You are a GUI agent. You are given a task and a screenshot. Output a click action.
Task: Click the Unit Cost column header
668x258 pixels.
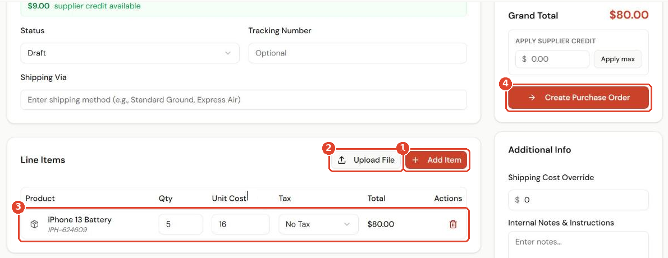pyautogui.click(x=229, y=199)
